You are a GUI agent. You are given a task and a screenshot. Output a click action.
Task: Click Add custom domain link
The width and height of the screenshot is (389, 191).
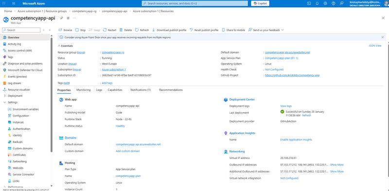tap(127, 151)
